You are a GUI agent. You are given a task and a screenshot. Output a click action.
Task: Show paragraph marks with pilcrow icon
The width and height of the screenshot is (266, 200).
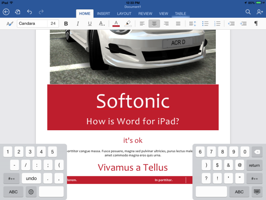[x=256, y=24]
